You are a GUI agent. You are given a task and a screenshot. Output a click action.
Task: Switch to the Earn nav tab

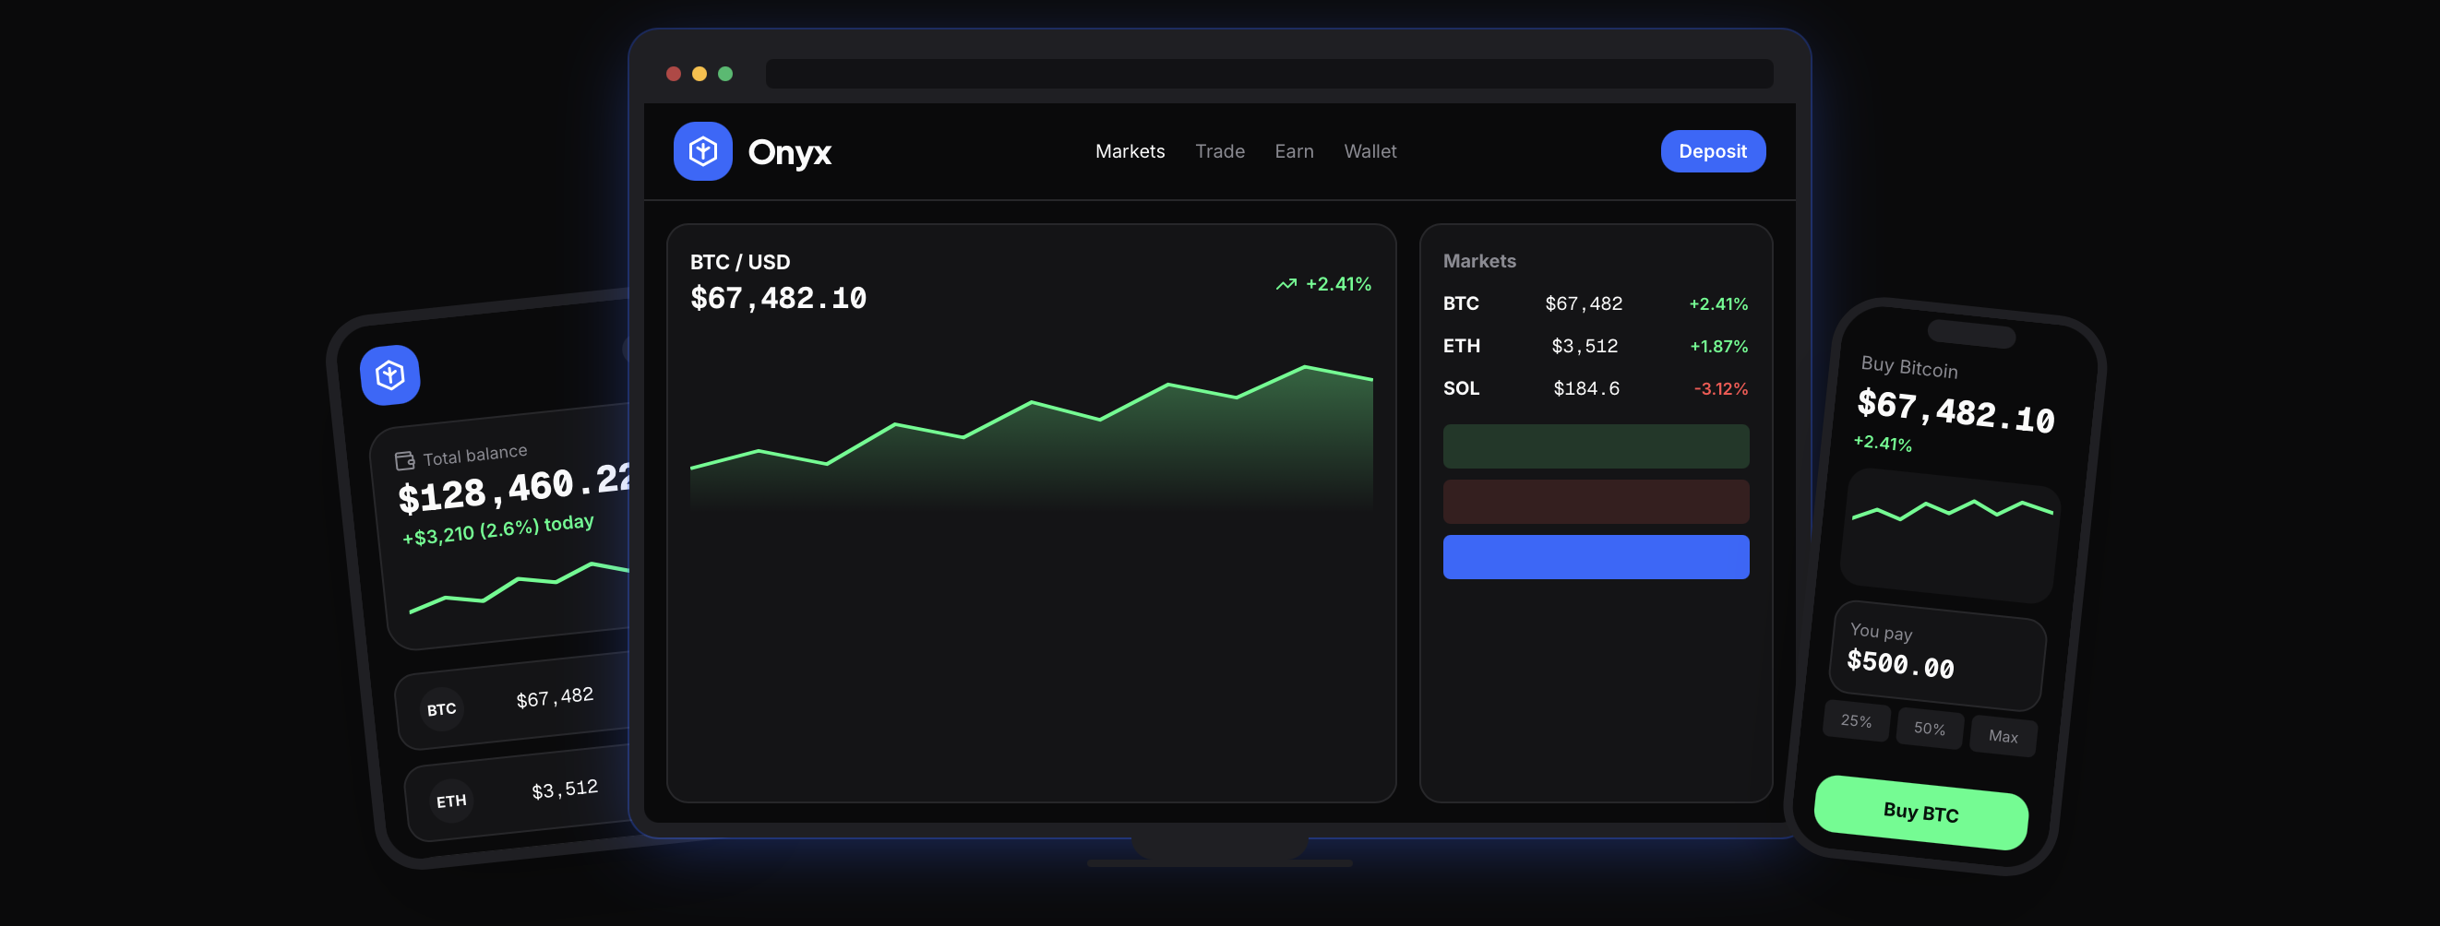1294,151
